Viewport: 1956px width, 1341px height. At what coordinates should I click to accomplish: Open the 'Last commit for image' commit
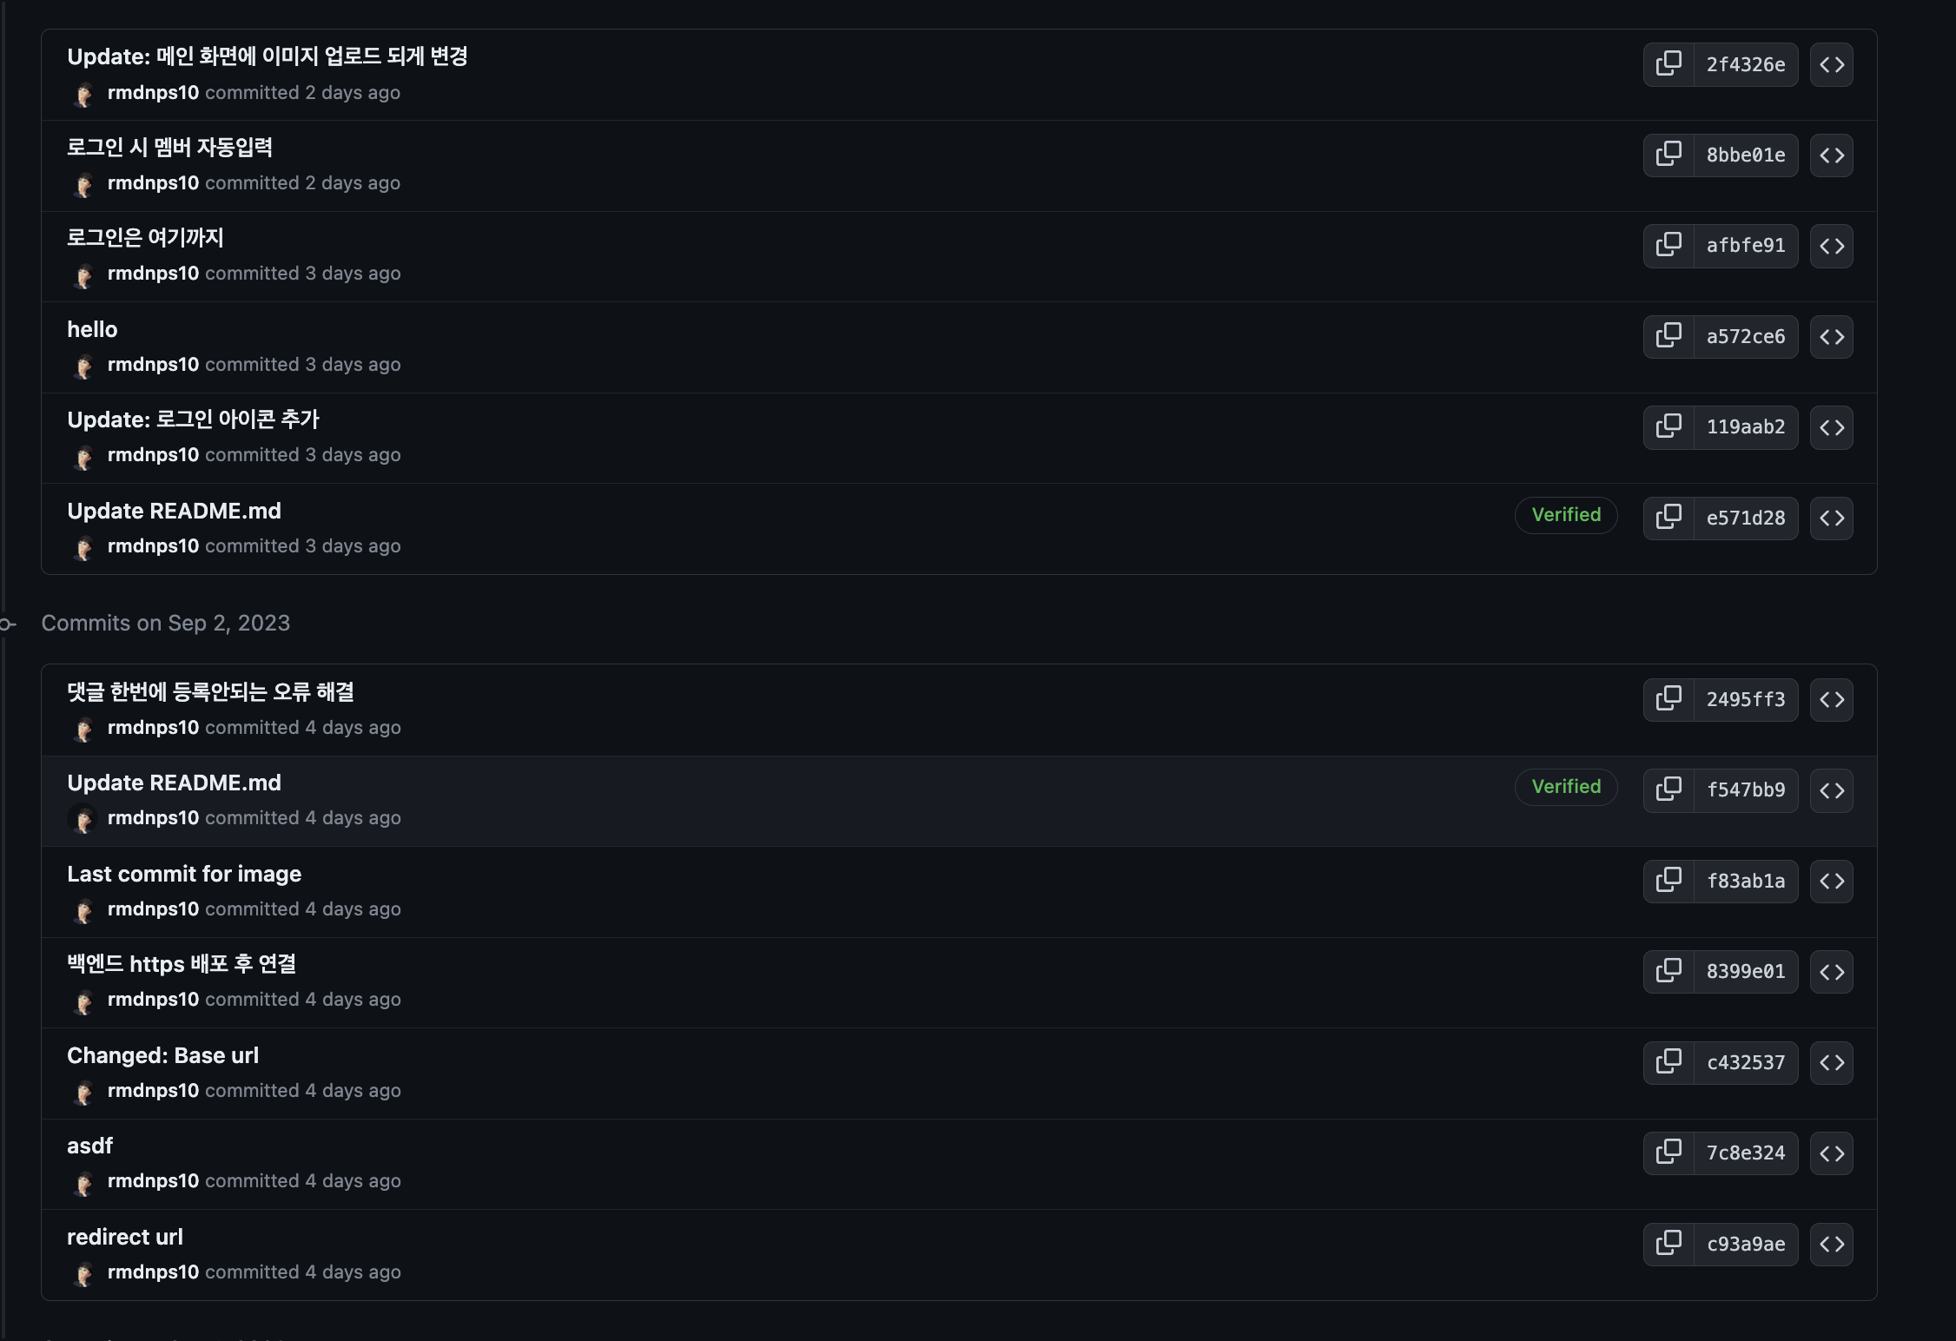tap(184, 874)
